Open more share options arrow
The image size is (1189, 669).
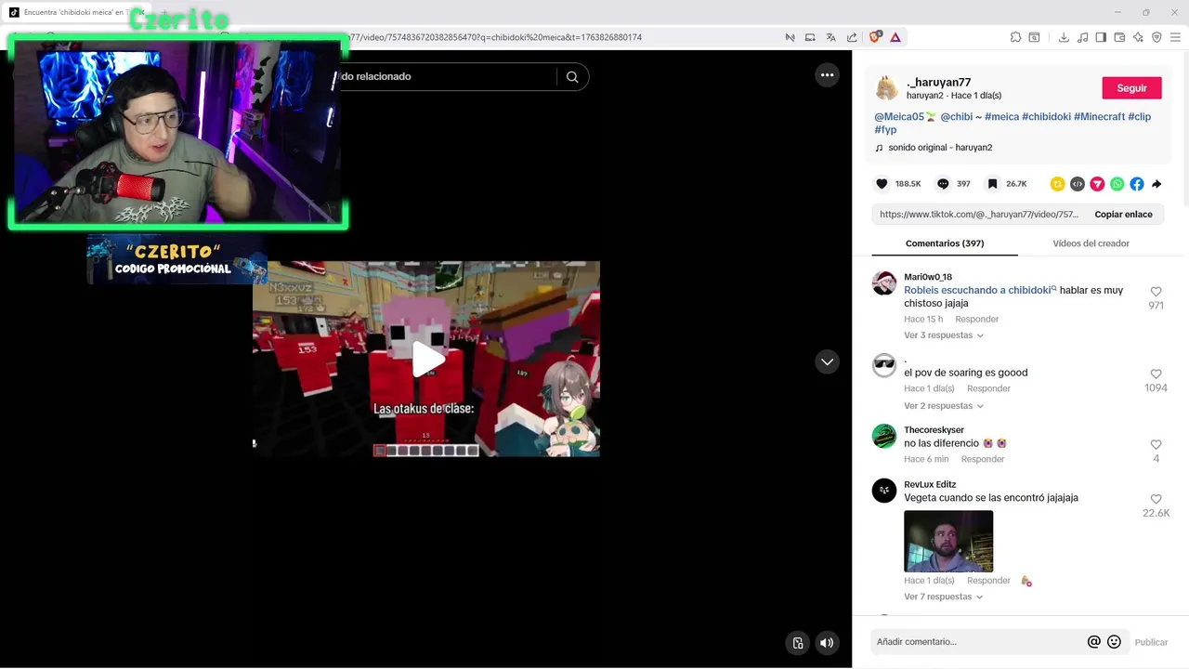[1156, 184]
